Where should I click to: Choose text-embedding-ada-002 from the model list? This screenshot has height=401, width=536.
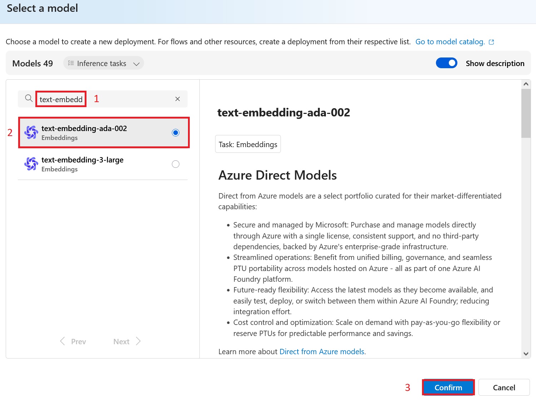click(84, 129)
